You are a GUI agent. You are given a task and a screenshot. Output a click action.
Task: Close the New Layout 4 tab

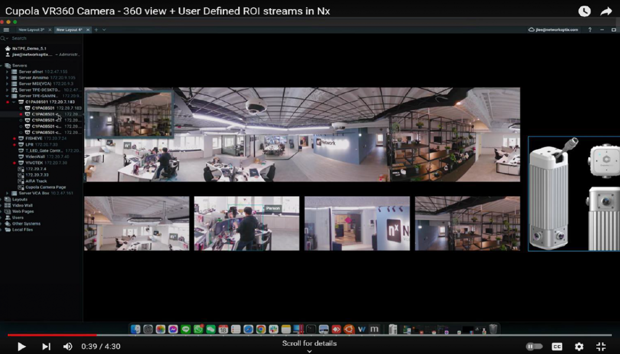tap(88, 30)
